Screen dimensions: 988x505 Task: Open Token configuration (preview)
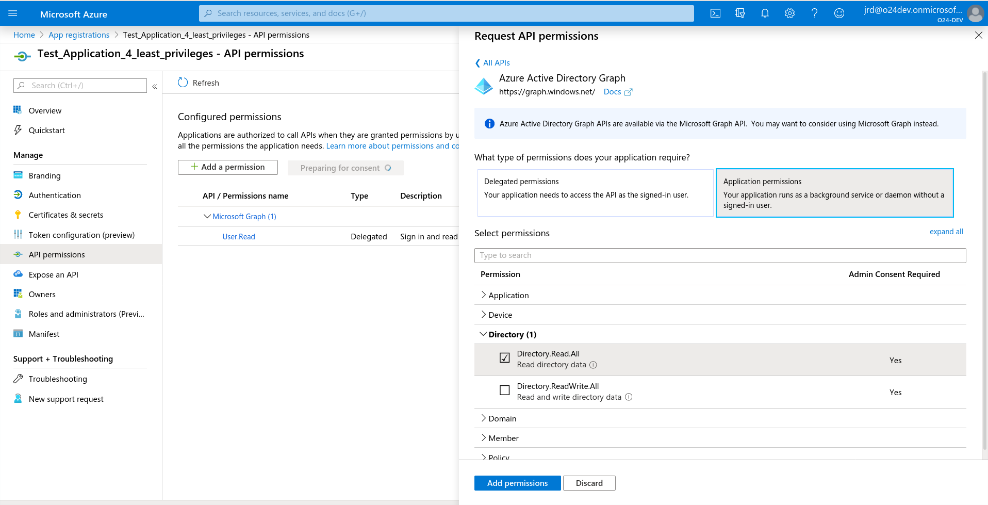(x=81, y=235)
